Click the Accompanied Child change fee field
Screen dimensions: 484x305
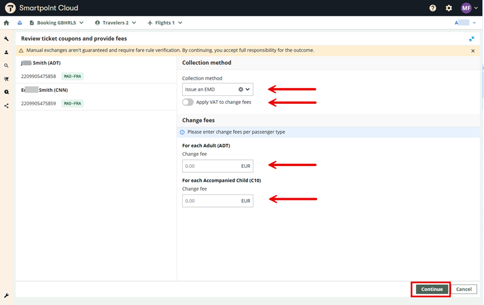pyautogui.click(x=211, y=201)
